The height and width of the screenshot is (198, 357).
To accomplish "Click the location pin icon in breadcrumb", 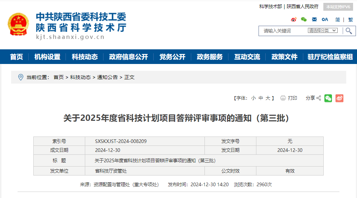I will [x=20, y=77].
